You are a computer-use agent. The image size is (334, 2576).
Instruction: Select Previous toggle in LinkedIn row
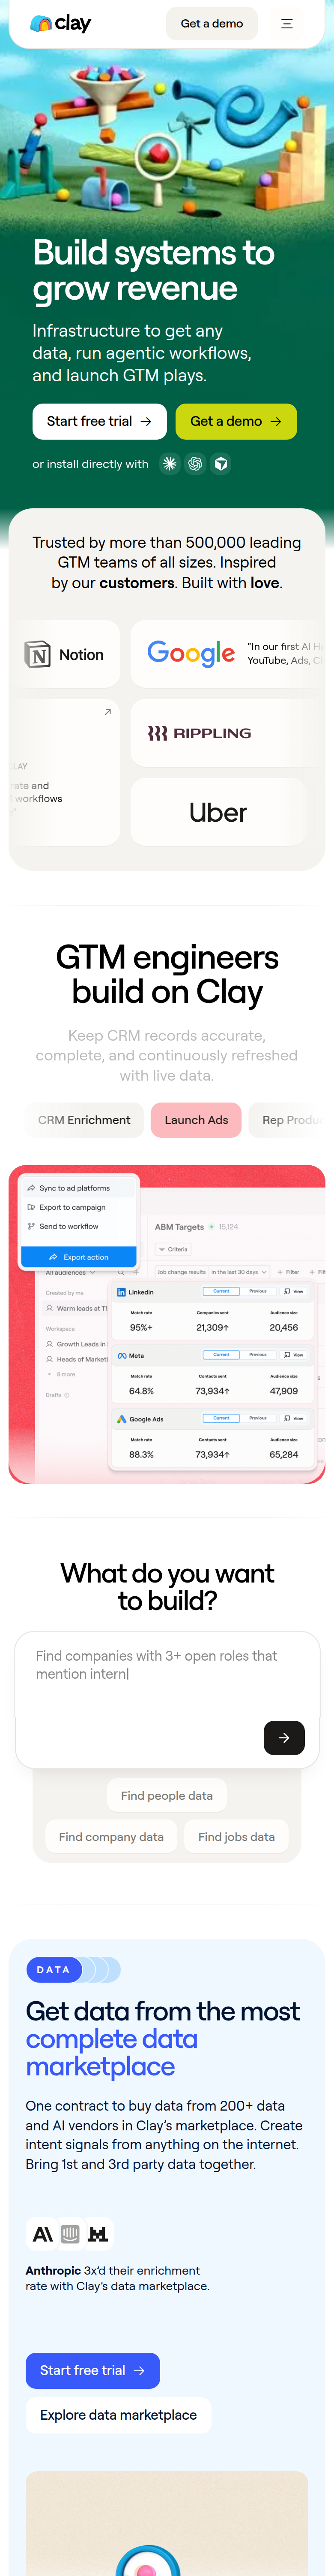(258, 1291)
